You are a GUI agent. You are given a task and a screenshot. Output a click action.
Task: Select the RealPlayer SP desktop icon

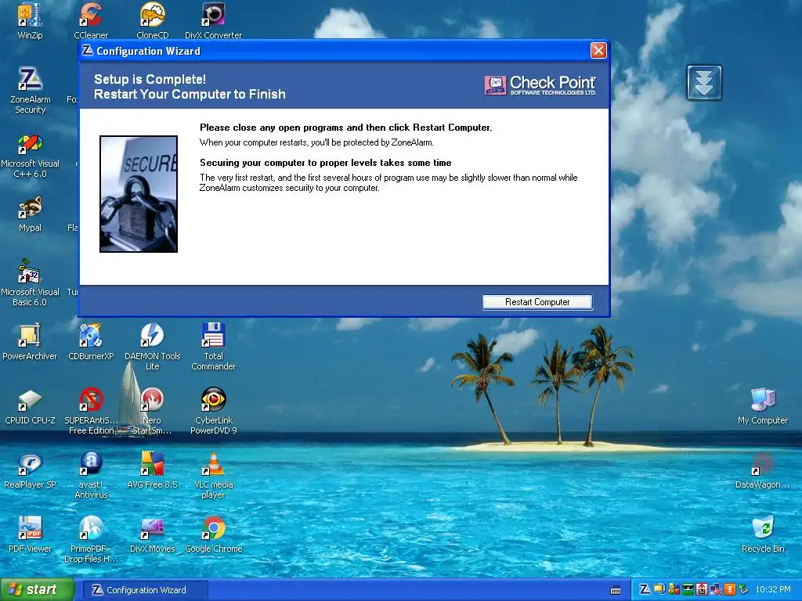[30, 470]
